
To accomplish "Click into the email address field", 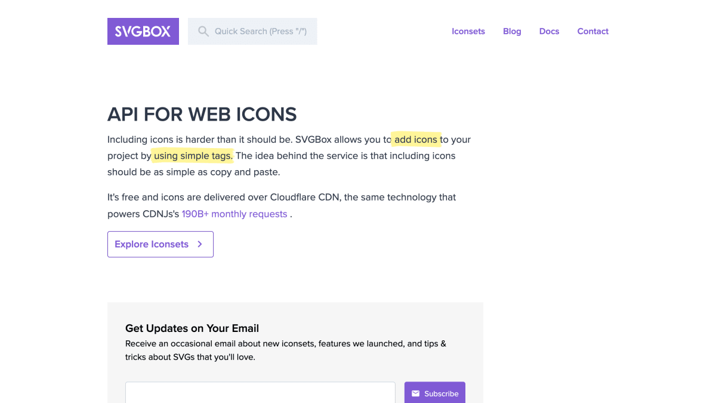I will tap(260, 393).
